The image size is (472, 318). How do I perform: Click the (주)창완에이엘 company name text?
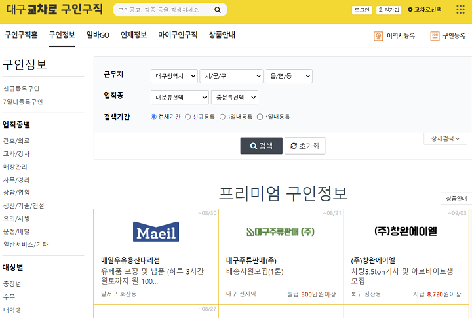(373, 260)
